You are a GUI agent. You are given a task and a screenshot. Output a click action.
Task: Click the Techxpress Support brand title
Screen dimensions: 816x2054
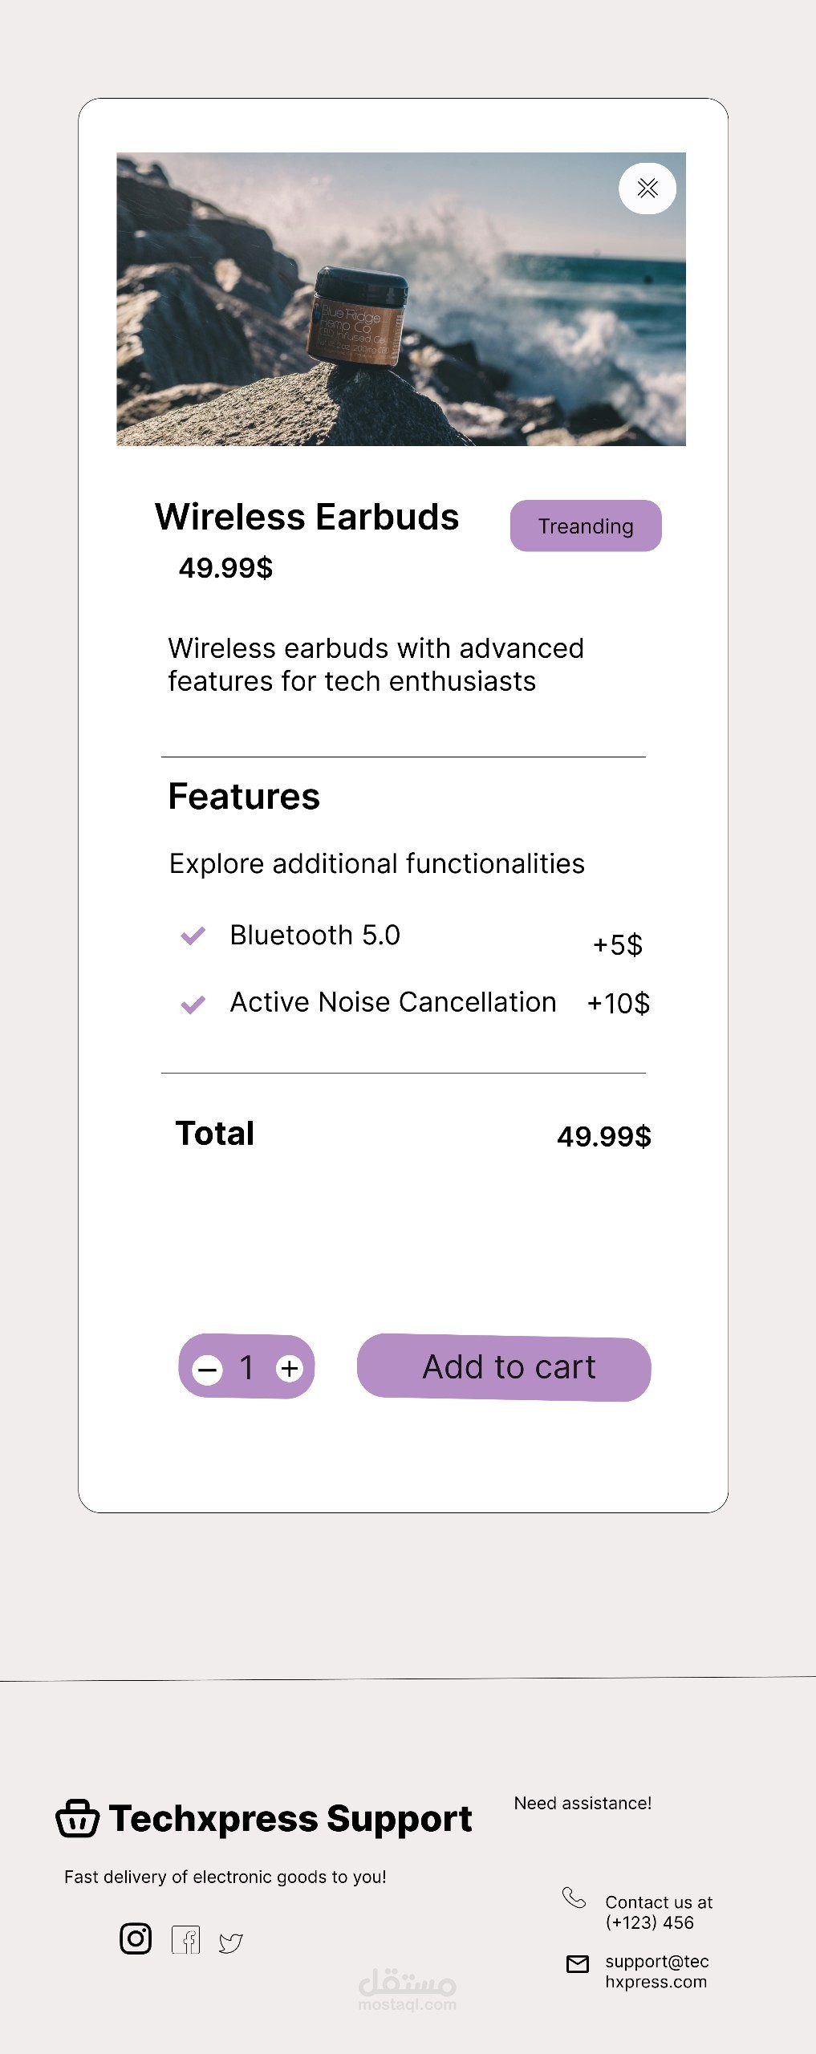point(290,1819)
